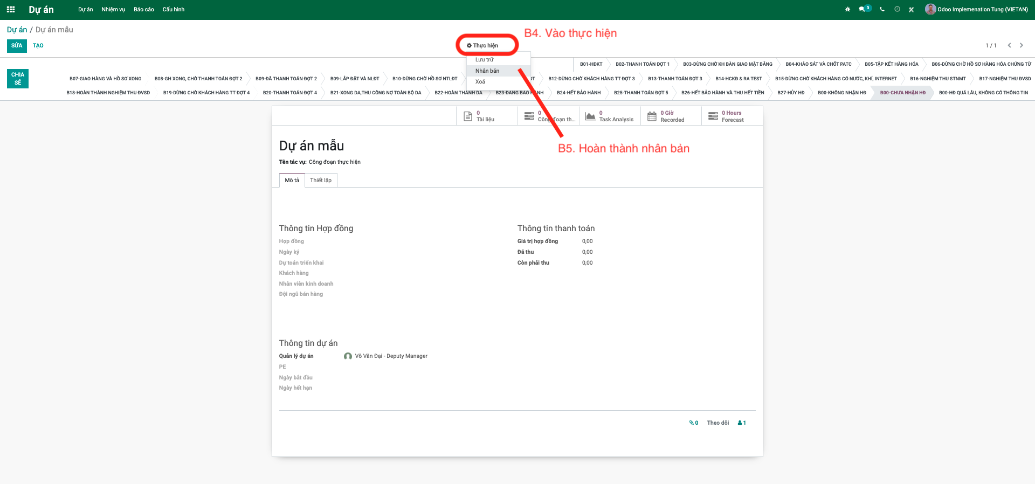Go to next record arrow
The width and height of the screenshot is (1035, 484).
point(1021,45)
